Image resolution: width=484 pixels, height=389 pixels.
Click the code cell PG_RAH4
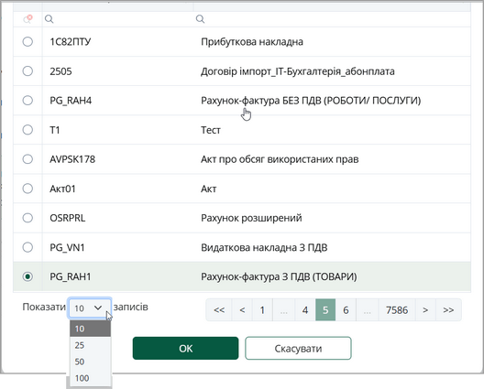click(x=117, y=101)
